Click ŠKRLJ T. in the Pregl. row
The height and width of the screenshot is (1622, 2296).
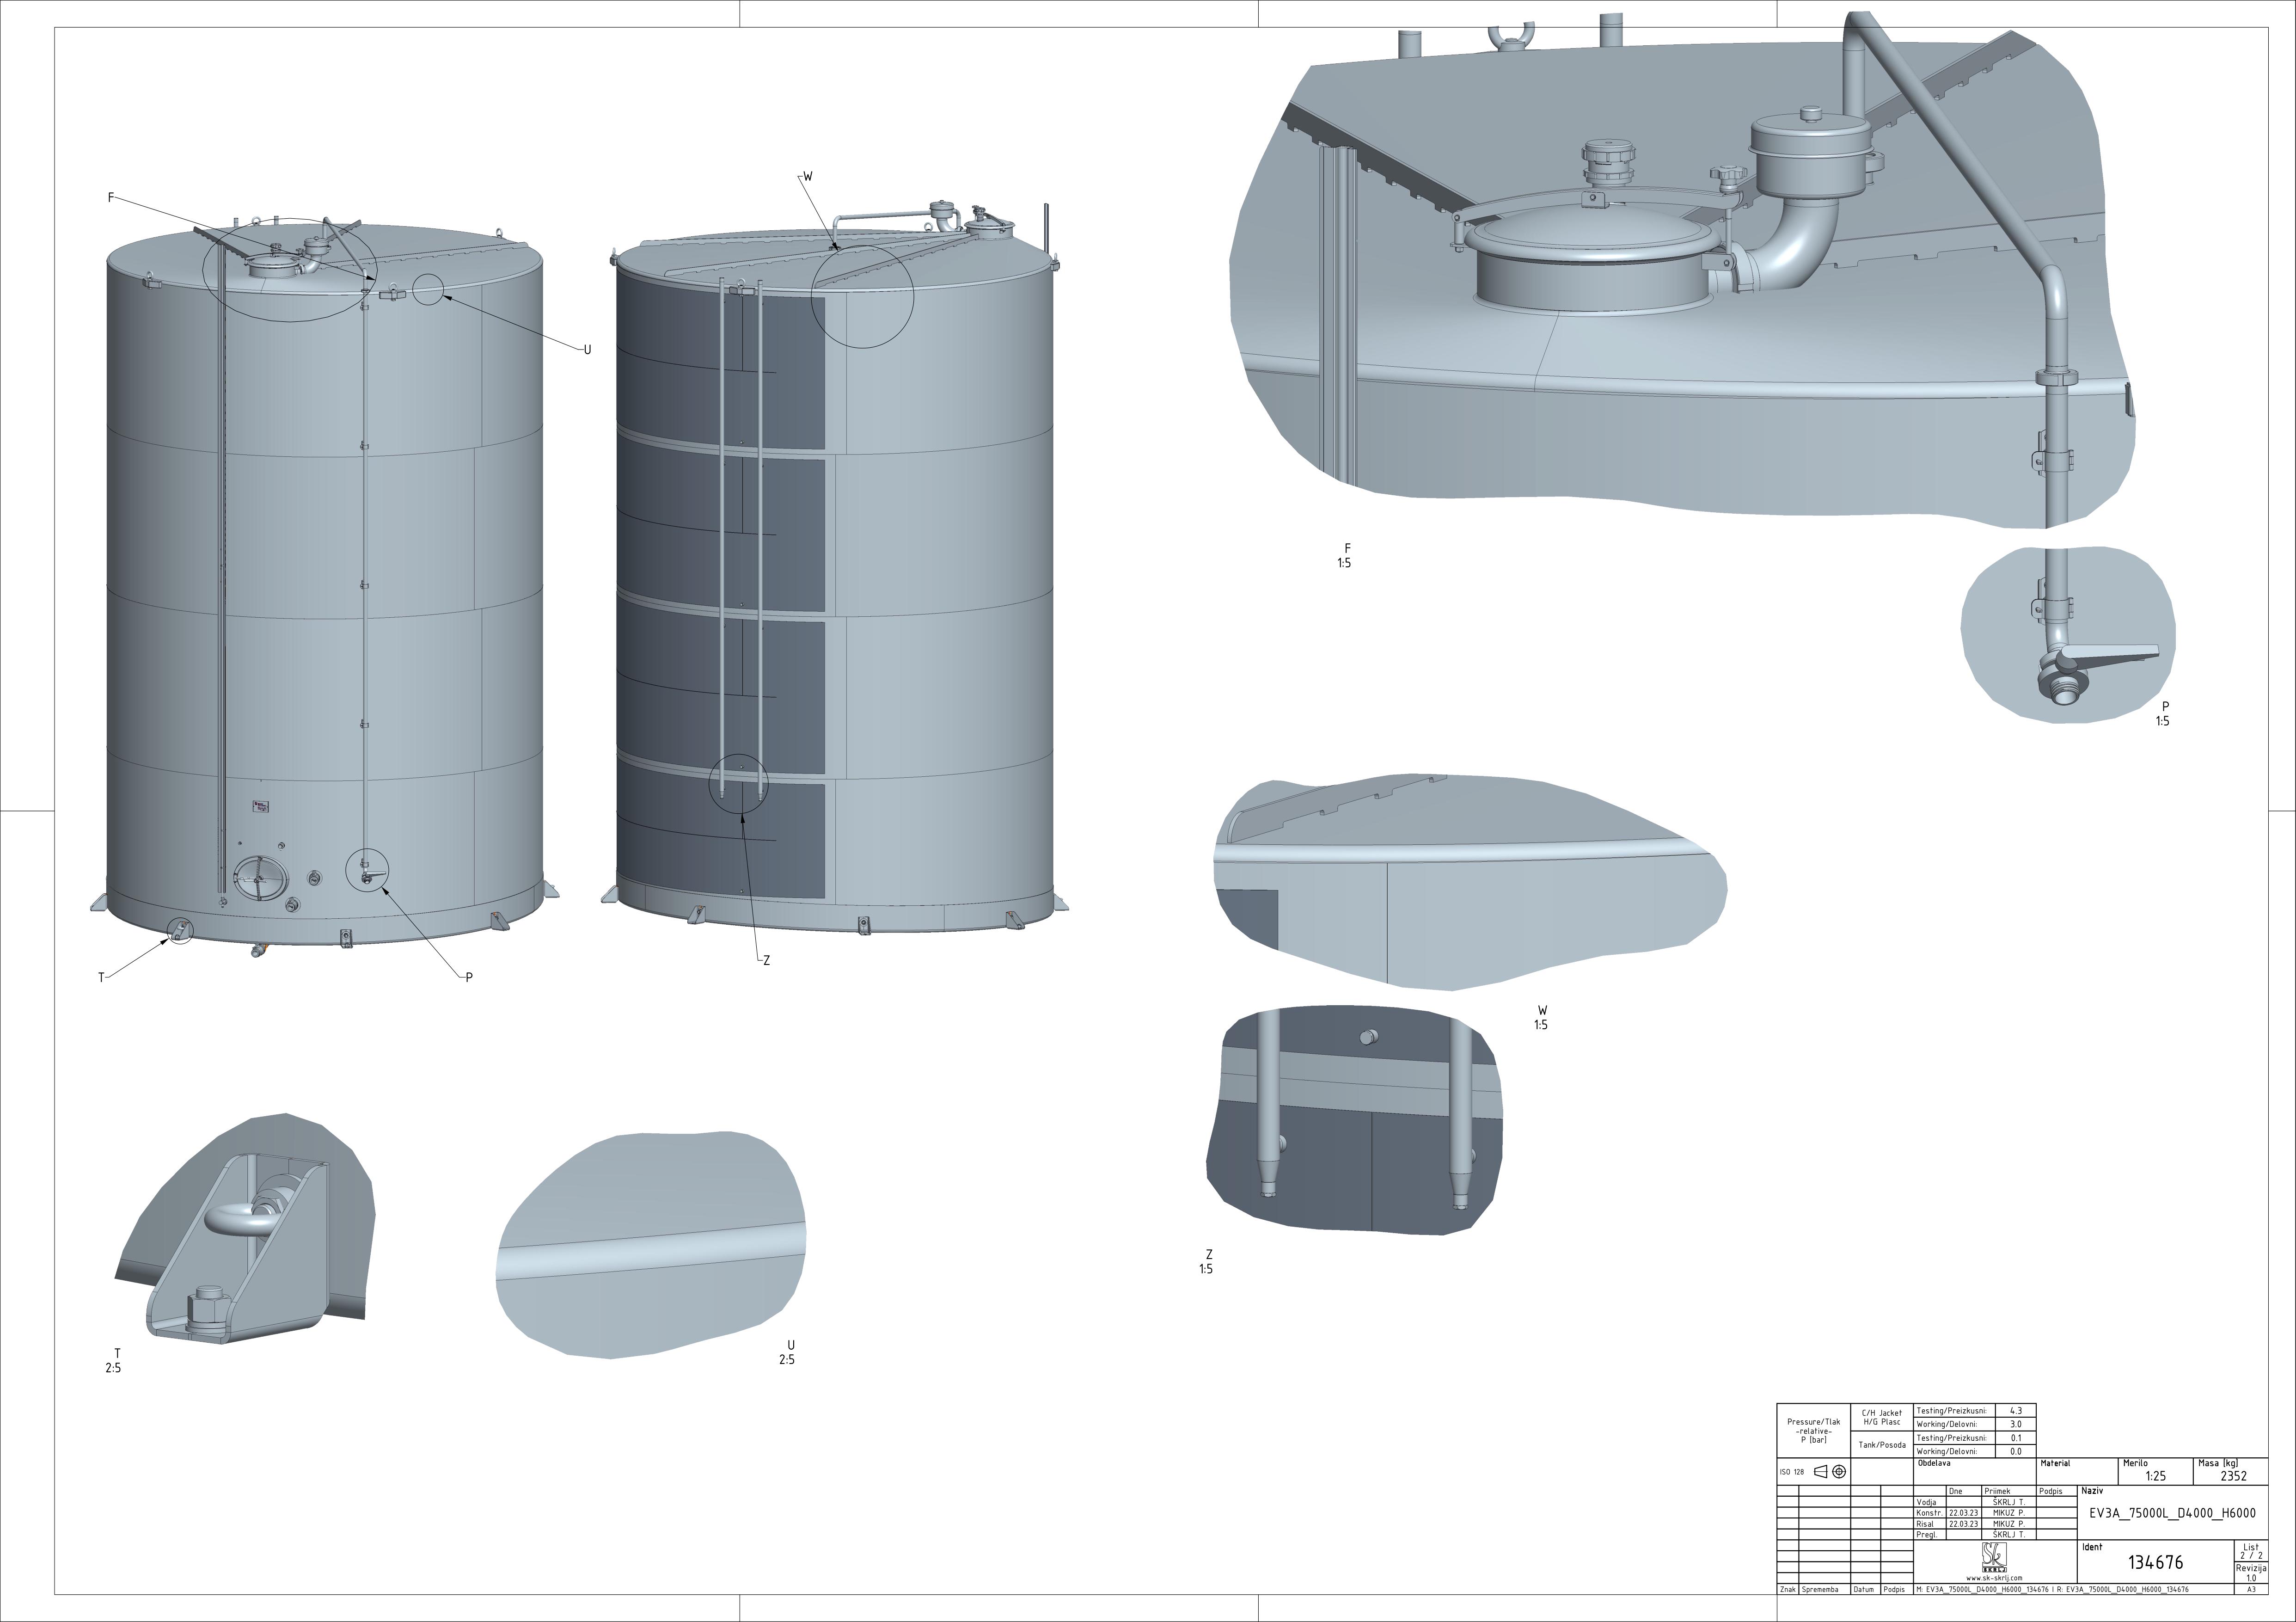(2009, 1535)
